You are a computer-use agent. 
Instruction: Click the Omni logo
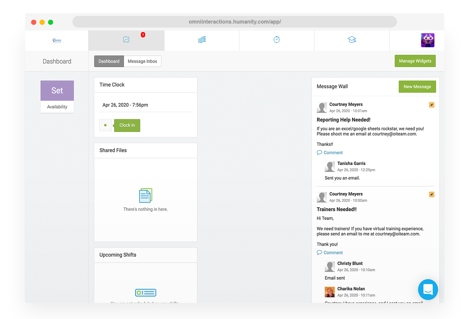pos(57,40)
